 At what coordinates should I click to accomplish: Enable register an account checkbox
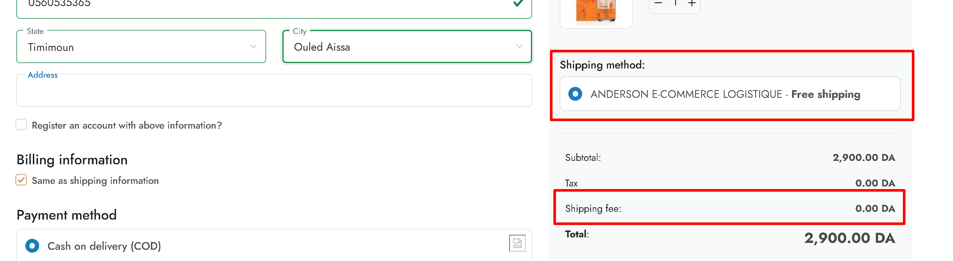click(22, 125)
